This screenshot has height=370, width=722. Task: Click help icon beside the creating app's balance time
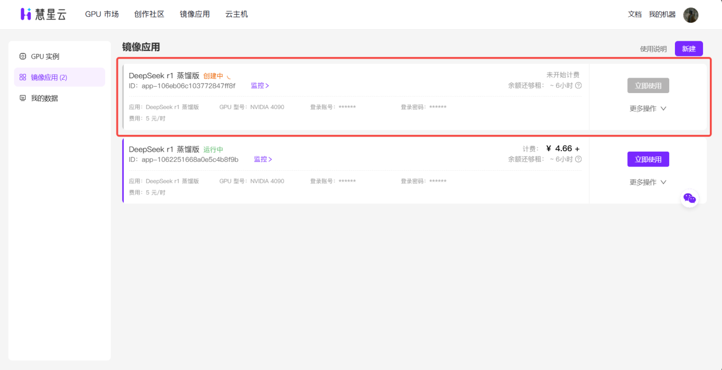pyautogui.click(x=578, y=86)
